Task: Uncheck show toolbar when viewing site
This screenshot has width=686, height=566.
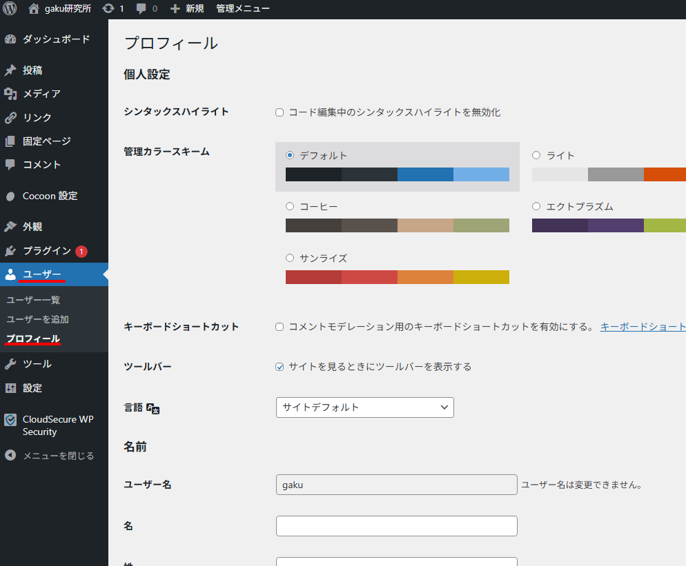Action: 280,367
